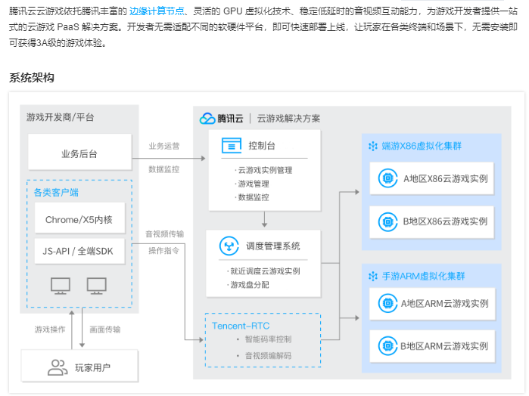Click the 各类客户端 label
This screenshot has width=529, height=396.
[56, 193]
